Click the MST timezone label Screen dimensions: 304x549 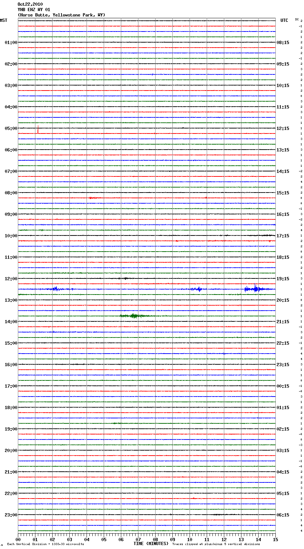click(4, 20)
